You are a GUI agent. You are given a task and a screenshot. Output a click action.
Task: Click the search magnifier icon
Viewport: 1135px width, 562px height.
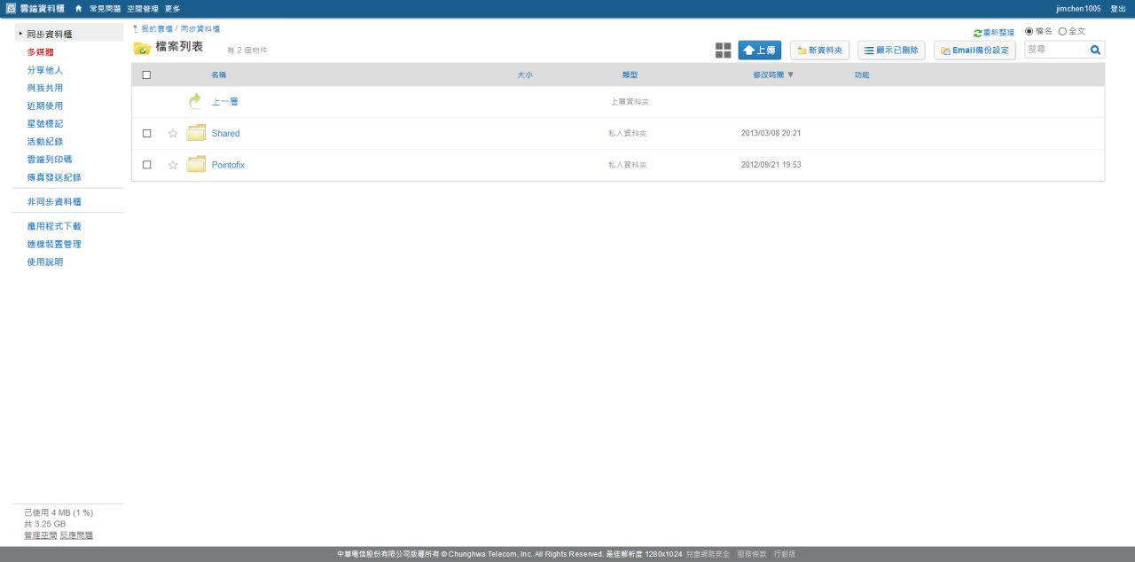tap(1095, 51)
